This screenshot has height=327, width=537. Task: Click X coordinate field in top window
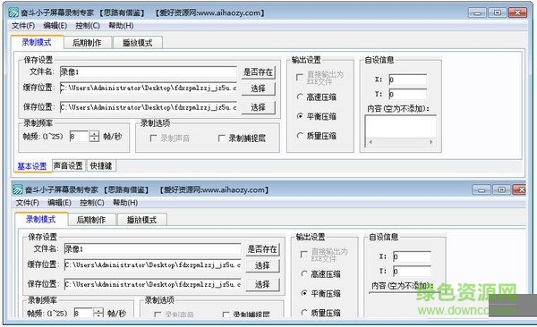[x=407, y=80]
